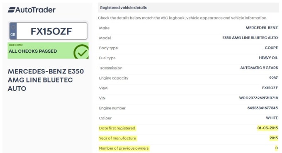This screenshot has width=282, height=153.
Task: Click the Model value E350 AMG LINE BLUETEC AUTO
Action: pyautogui.click(x=250, y=38)
